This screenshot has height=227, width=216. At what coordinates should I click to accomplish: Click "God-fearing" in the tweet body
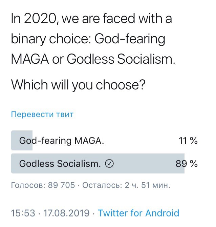click(130, 39)
